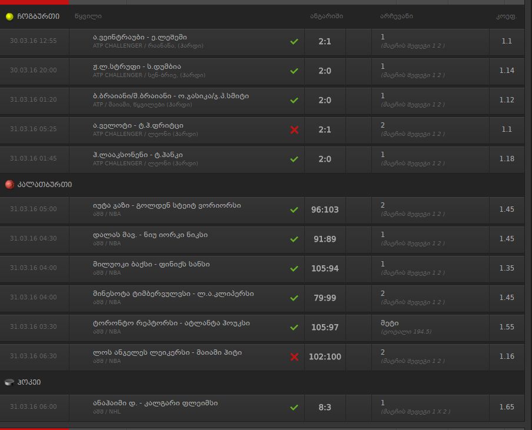
Task: Click the არჩევანი column header
Action: coord(396,16)
